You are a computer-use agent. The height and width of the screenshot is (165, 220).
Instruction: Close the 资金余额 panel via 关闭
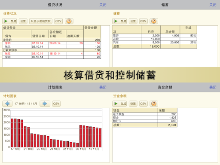213,87
